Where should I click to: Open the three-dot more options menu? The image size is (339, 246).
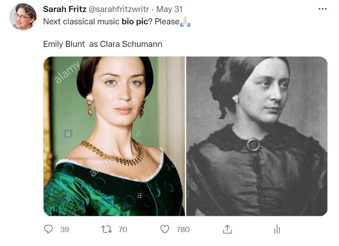click(x=322, y=9)
